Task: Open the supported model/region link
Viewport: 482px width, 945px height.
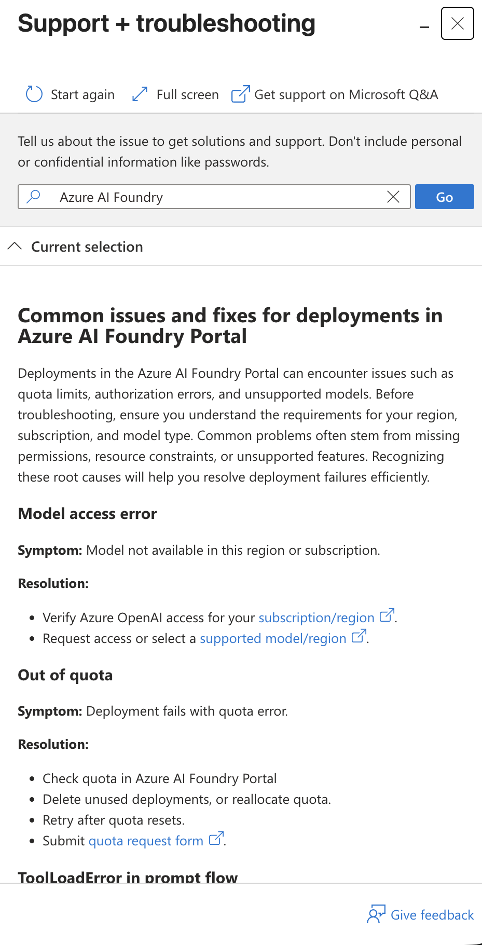Action: (x=273, y=638)
